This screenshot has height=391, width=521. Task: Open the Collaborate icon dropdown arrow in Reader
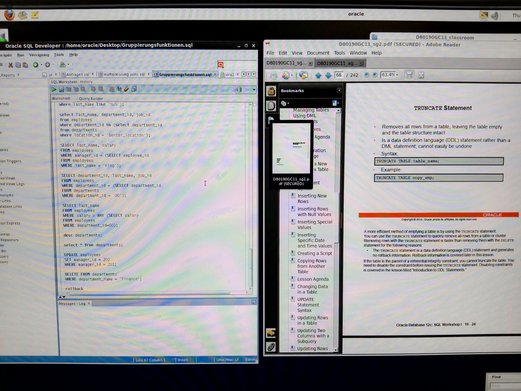[292, 76]
